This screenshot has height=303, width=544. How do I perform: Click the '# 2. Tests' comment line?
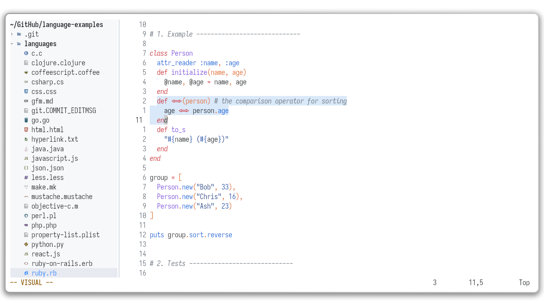pyautogui.click(x=221, y=264)
